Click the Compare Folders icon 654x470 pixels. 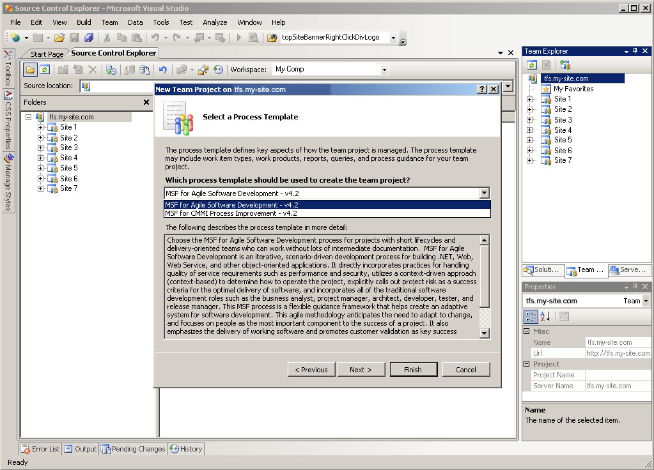point(203,70)
